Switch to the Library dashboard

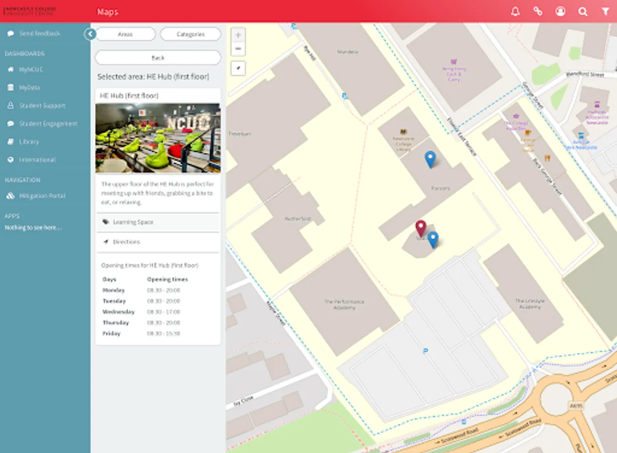[30, 141]
